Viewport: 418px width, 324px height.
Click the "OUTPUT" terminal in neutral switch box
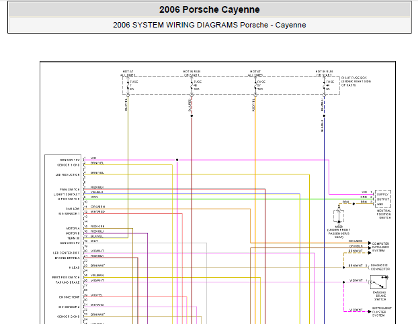tap(383, 199)
